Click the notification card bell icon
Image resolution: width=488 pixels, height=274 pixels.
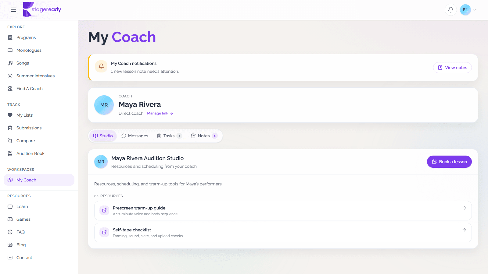click(x=101, y=66)
